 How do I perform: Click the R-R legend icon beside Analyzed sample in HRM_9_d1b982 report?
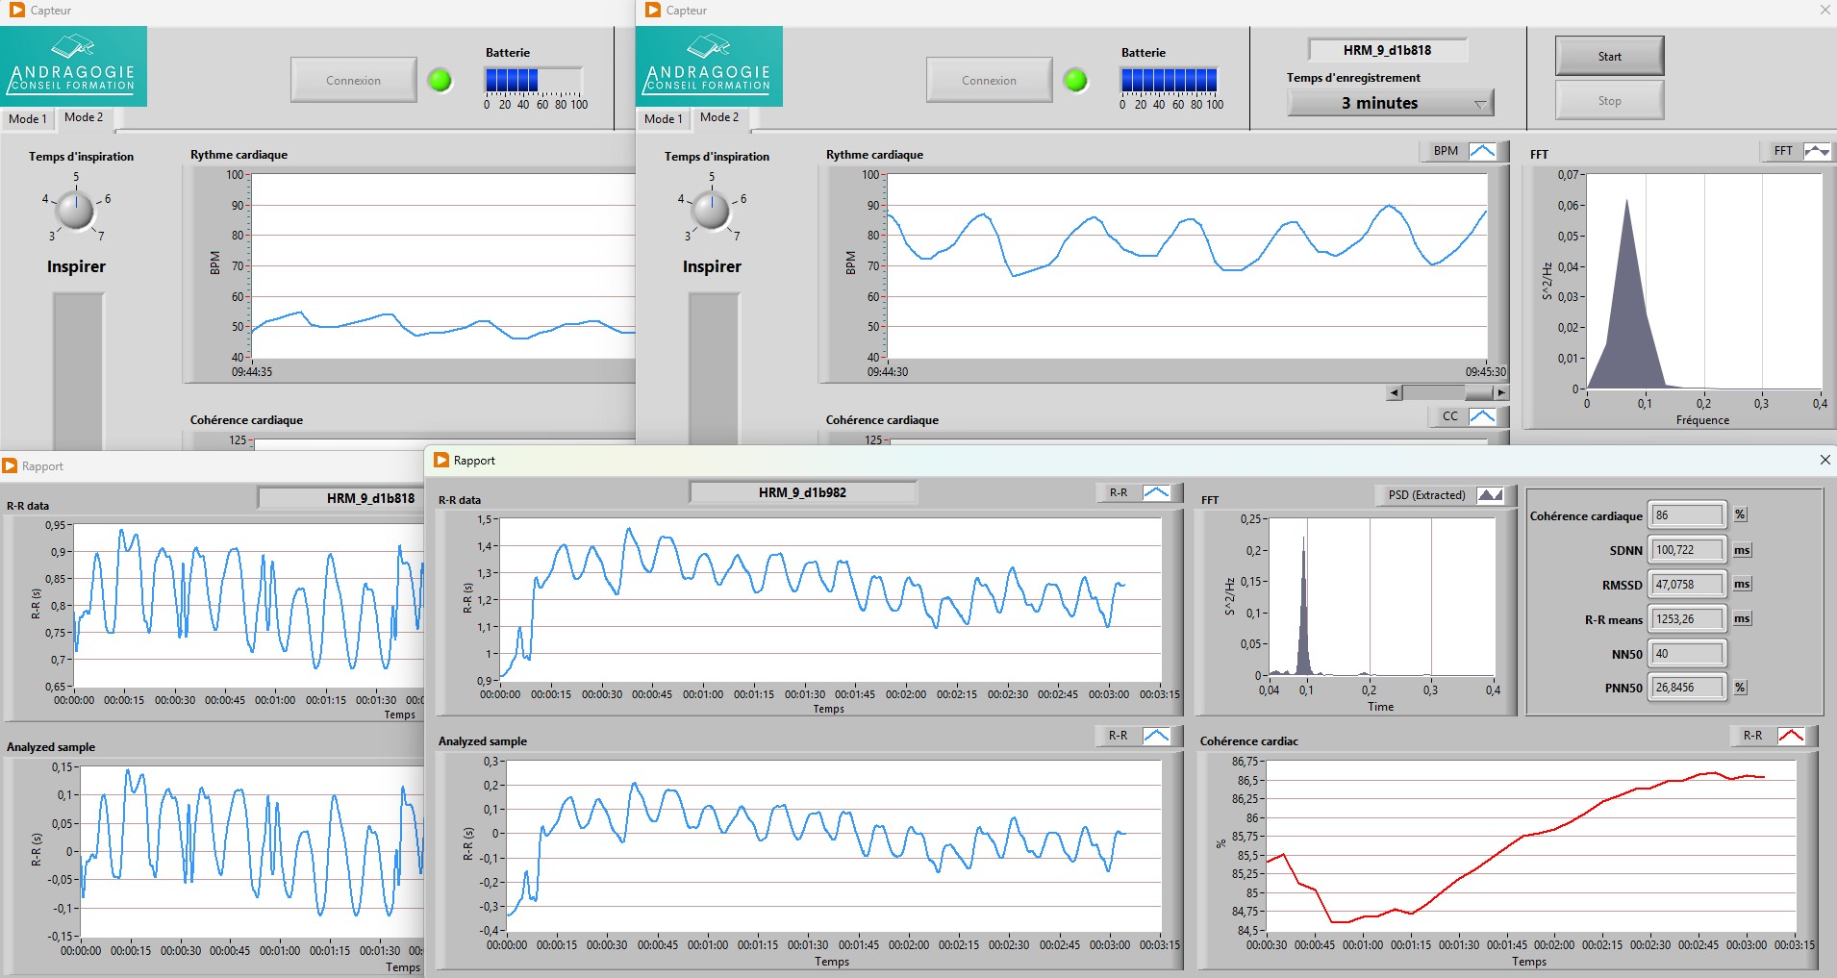point(1155,736)
